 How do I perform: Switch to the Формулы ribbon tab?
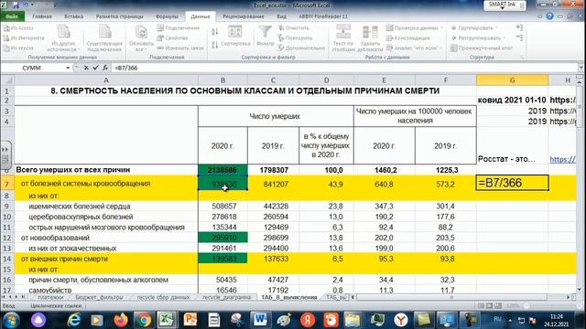(x=167, y=16)
